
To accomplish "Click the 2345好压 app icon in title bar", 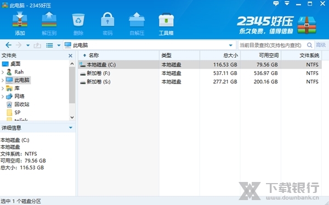I will pyautogui.click(x=5, y=5).
